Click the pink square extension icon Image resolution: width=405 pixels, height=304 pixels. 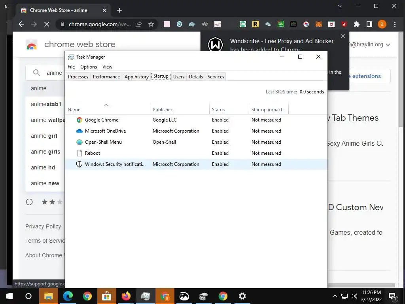(167, 24)
